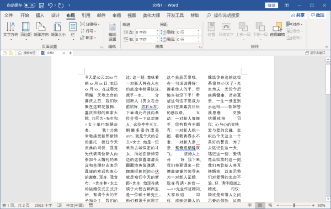Open the 行号 line numbers dropdown

point(88,31)
